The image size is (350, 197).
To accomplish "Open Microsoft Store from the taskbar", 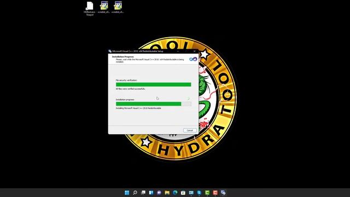I will [x=183, y=193].
